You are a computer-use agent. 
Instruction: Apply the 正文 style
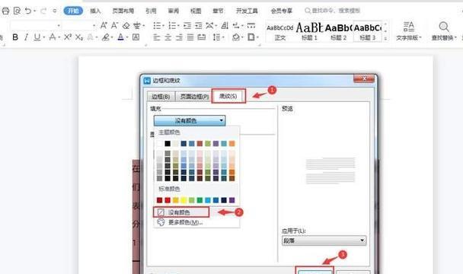(x=280, y=32)
